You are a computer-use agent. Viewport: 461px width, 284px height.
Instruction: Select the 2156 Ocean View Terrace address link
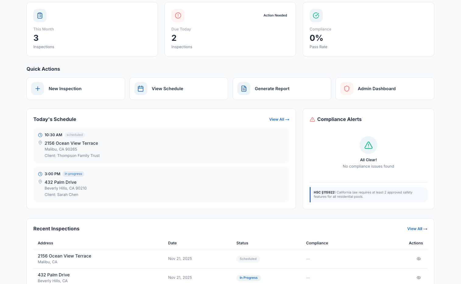point(64,256)
